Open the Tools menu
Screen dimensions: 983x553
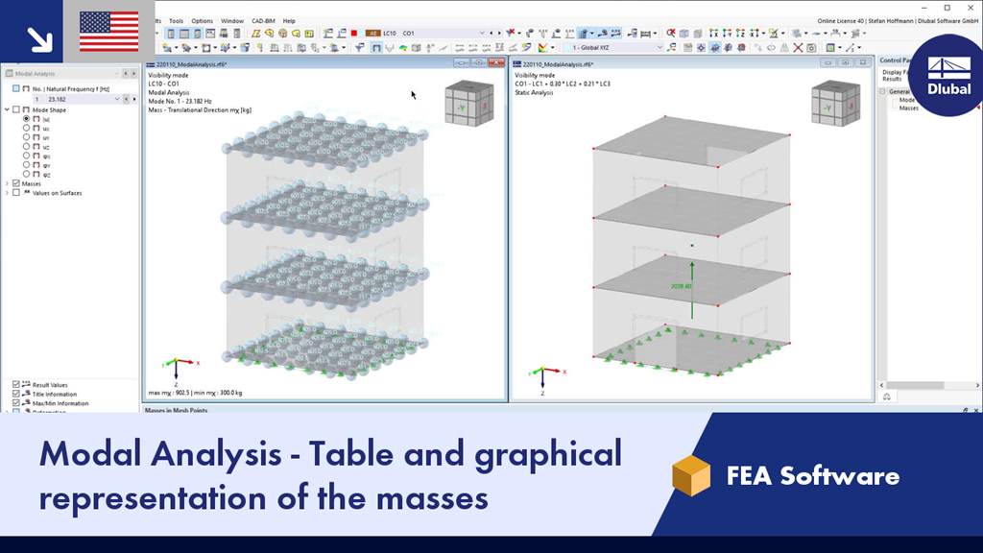tap(177, 21)
